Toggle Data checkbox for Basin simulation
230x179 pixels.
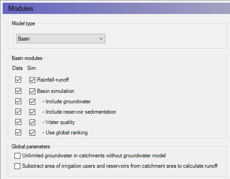click(x=18, y=91)
